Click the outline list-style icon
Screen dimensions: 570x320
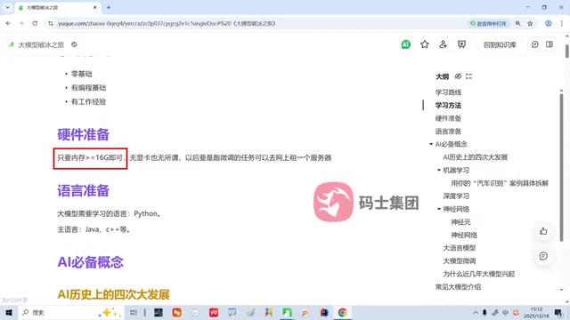pyautogui.click(x=469, y=76)
